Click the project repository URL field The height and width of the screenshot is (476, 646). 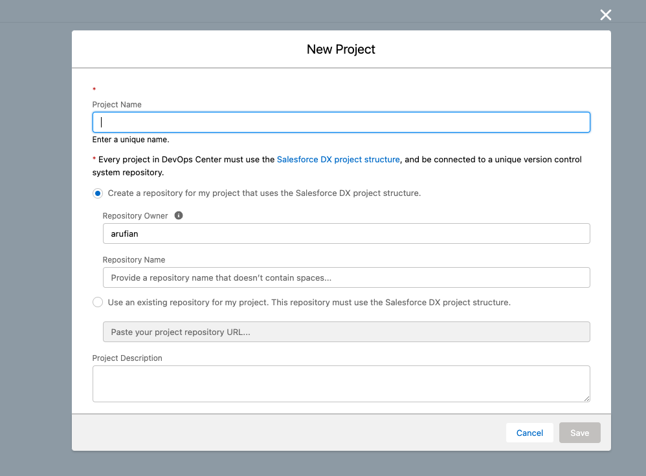coord(346,332)
